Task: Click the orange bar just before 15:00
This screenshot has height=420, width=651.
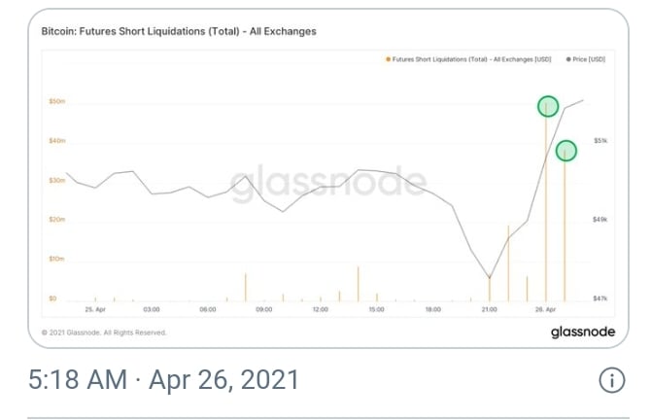Action: coord(358,284)
